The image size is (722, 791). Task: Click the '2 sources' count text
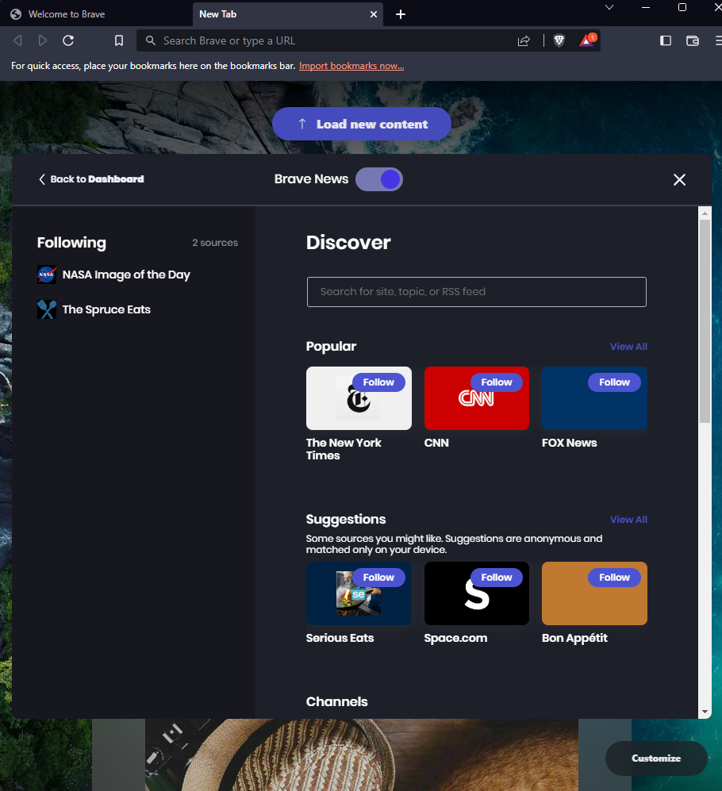[215, 243]
